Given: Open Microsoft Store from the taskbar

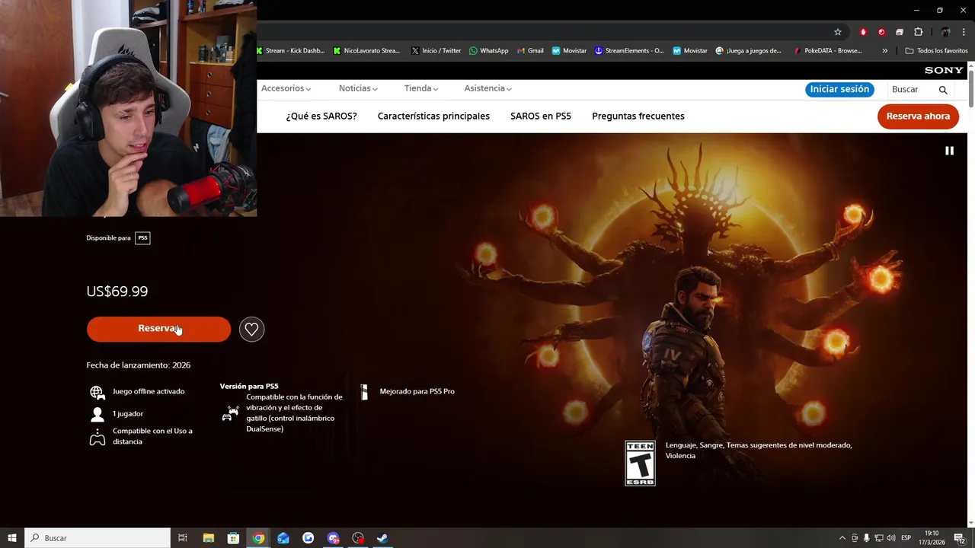Looking at the screenshot, I should pos(233,538).
